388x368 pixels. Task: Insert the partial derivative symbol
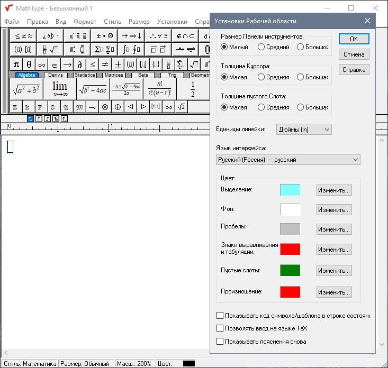[x=80, y=65]
